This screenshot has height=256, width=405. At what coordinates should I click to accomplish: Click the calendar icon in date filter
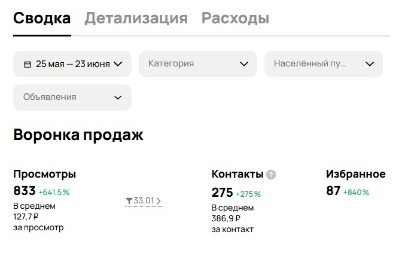(28, 64)
